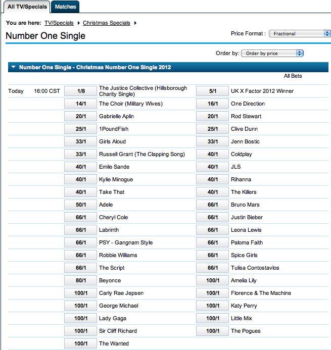Pick 16/1 odds for One Direction
Viewport: 331px width, 350px height.
coord(212,104)
